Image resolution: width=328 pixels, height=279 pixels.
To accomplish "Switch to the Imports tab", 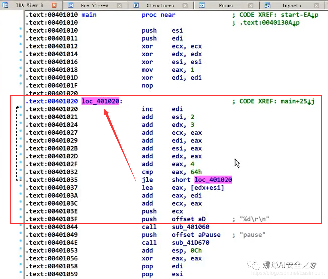I will click(x=291, y=6).
